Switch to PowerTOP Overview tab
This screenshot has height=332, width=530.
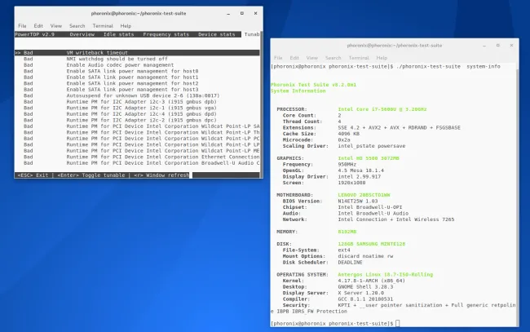[82, 34]
